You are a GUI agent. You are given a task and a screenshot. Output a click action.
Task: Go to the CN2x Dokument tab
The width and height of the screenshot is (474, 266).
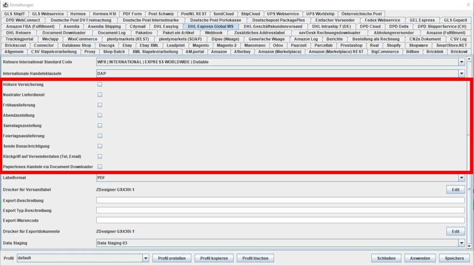[x=425, y=39]
